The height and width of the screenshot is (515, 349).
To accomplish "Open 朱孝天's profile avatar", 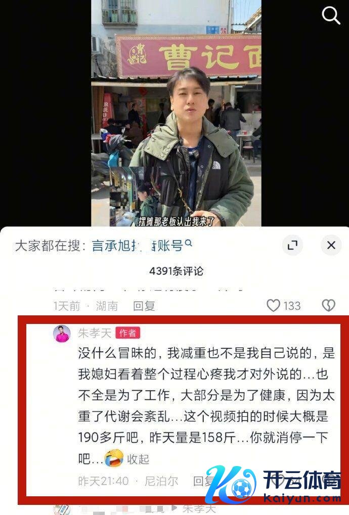I will coord(62,334).
